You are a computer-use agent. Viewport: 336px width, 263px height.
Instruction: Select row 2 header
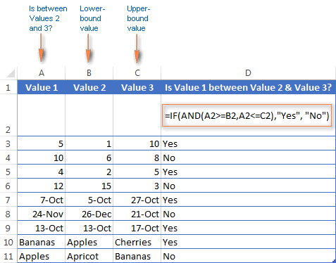[x=8, y=115]
